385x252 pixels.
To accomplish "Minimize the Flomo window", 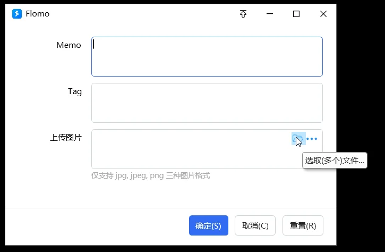I will 270,14.
